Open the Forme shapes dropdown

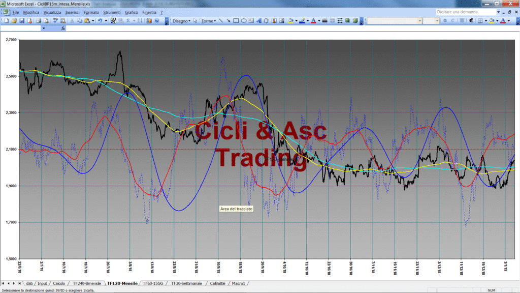click(209, 21)
